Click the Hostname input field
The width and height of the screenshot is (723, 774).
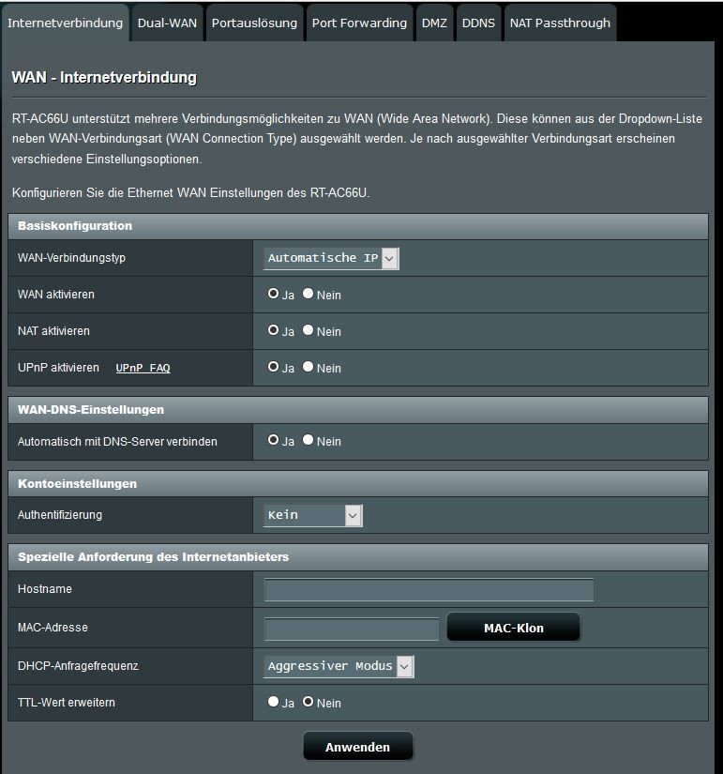[x=429, y=590]
